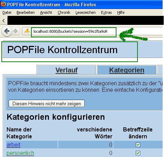Open the Lesezeichen menu
Viewport: 164px width, 157px height.
pos(85,12)
